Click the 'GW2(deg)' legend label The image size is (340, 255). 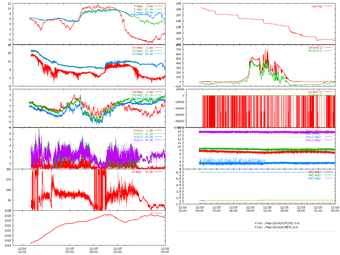click(315, 175)
